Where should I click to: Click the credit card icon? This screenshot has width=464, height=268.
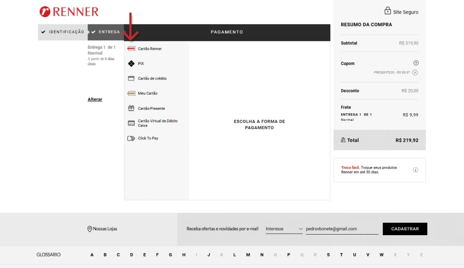point(131,79)
